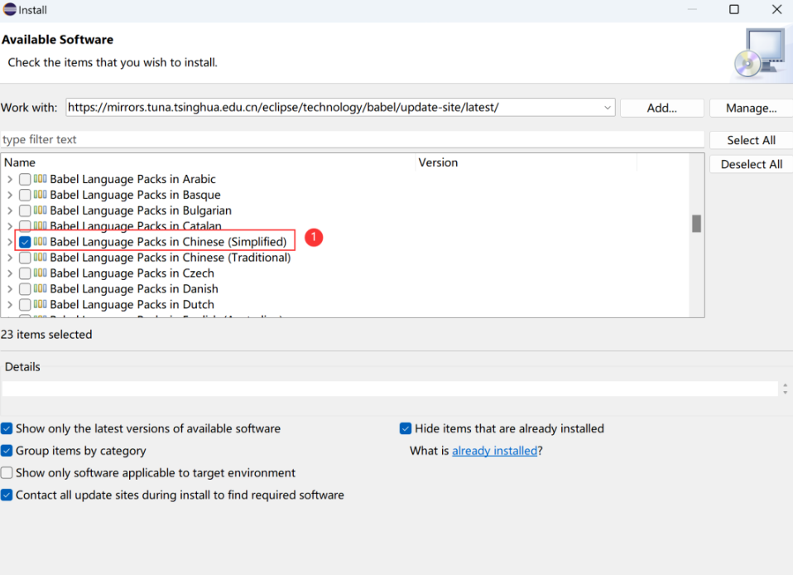The width and height of the screenshot is (793, 575).
Task: Click the category icon for the Czech language pack
Action: [x=41, y=273]
